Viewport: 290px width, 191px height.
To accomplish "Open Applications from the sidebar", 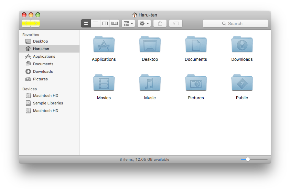I will (x=50, y=56).
